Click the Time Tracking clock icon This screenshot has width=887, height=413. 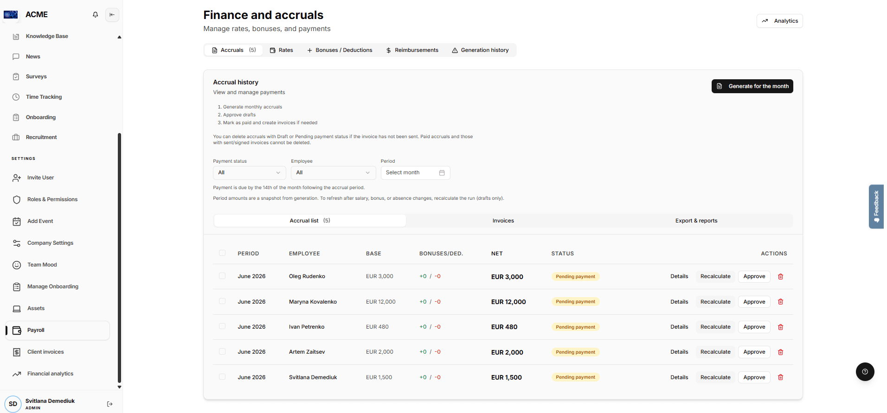click(16, 97)
